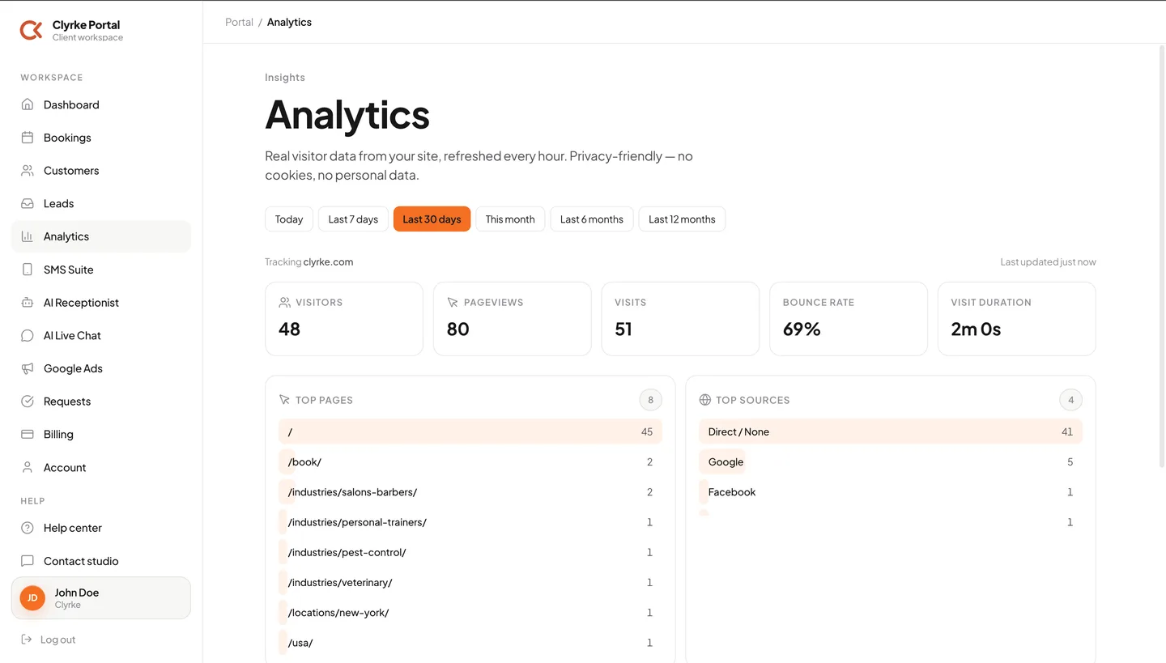The width and height of the screenshot is (1166, 663).
Task: Go to Bookings in the sidebar
Action: click(x=101, y=138)
